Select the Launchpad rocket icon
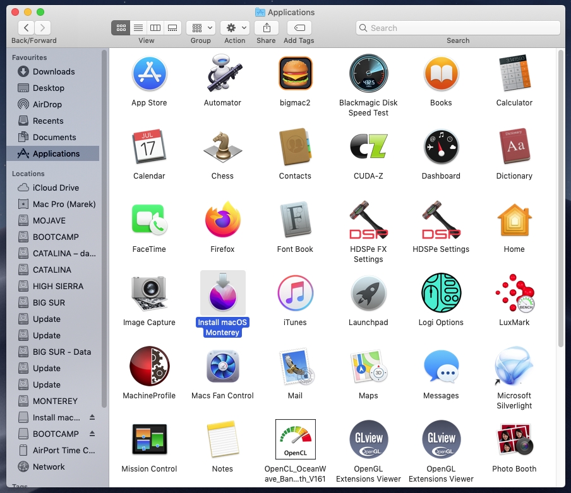Viewport: 571px width, 493px height. pyautogui.click(x=368, y=294)
